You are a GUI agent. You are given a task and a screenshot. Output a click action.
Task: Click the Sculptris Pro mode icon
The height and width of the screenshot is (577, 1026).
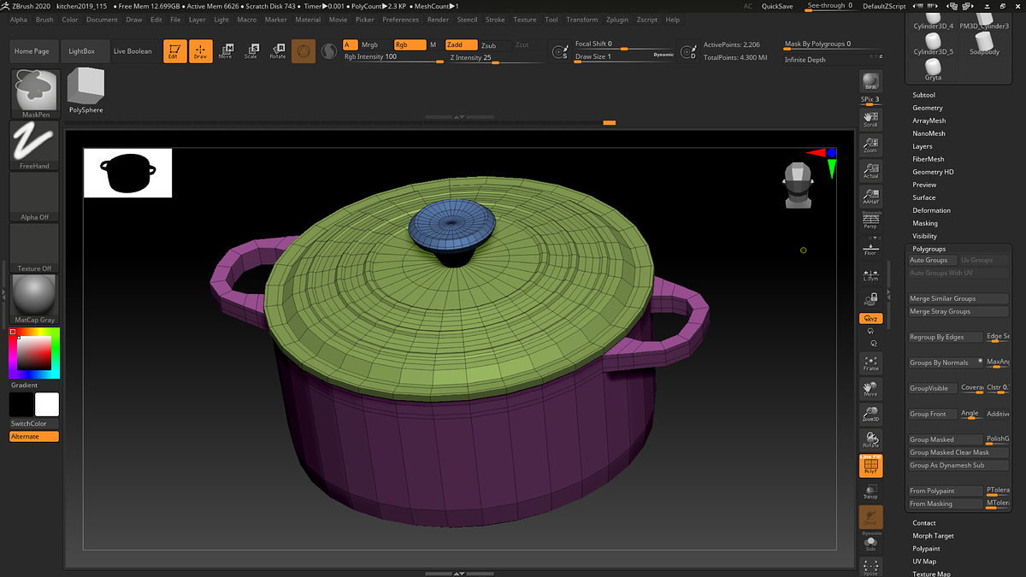[328, 52]
